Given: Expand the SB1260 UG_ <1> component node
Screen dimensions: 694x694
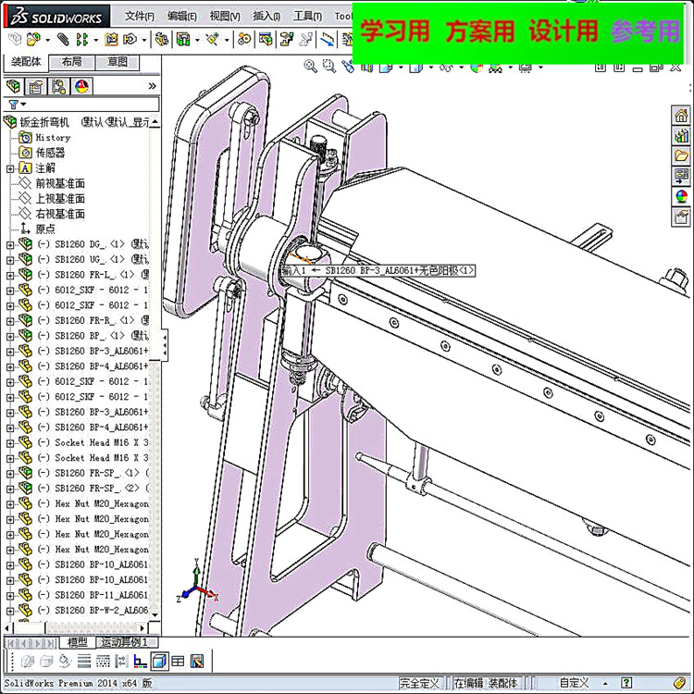Looking at the screenshot, I should 10,260.
